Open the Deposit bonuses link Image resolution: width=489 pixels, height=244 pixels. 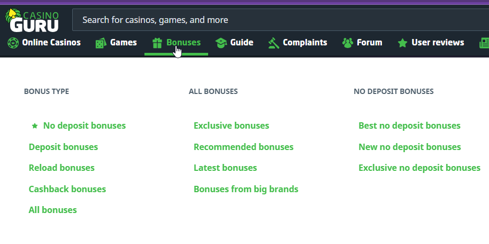pyautogui.click(x=63, y=147)
